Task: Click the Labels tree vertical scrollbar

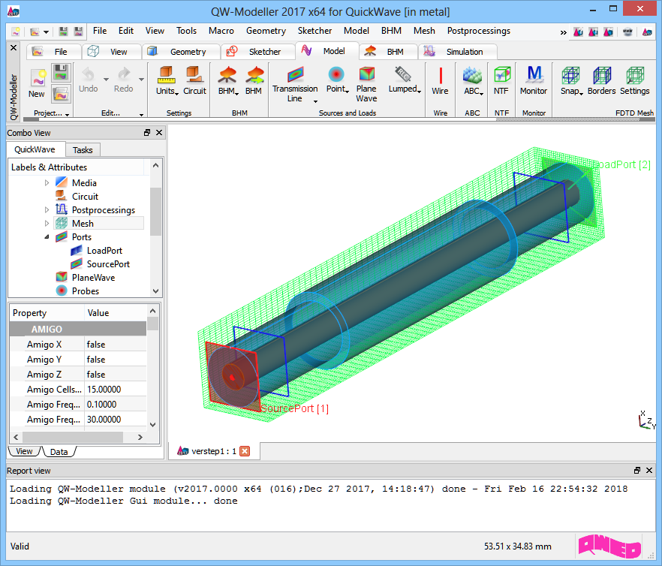Action: pos(155,210)
